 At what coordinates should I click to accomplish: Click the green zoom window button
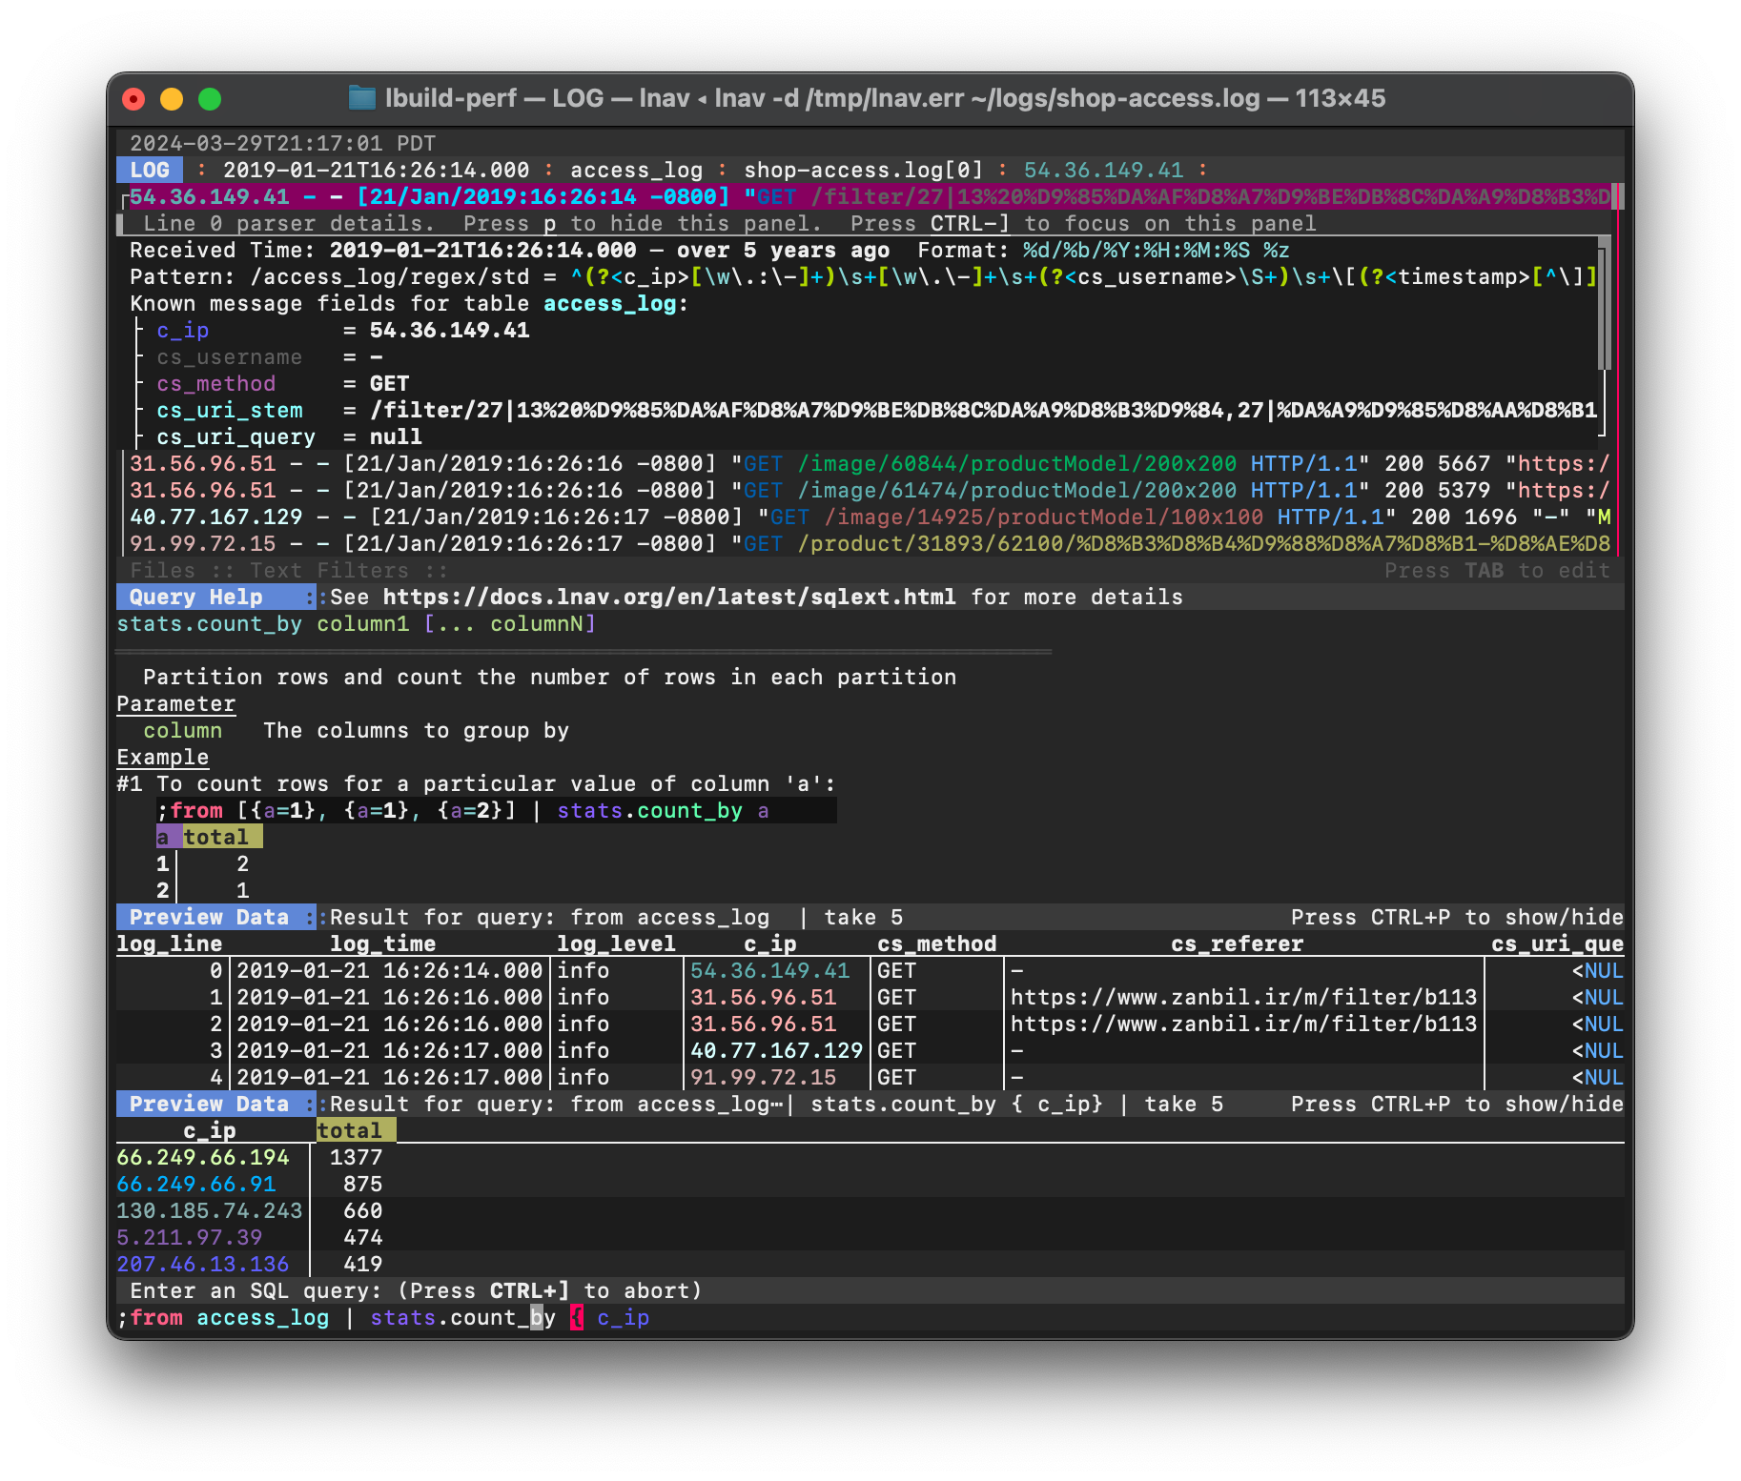point(210,99)
